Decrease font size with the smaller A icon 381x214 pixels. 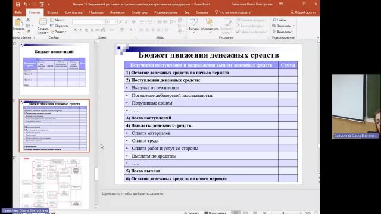click(126, 22)
